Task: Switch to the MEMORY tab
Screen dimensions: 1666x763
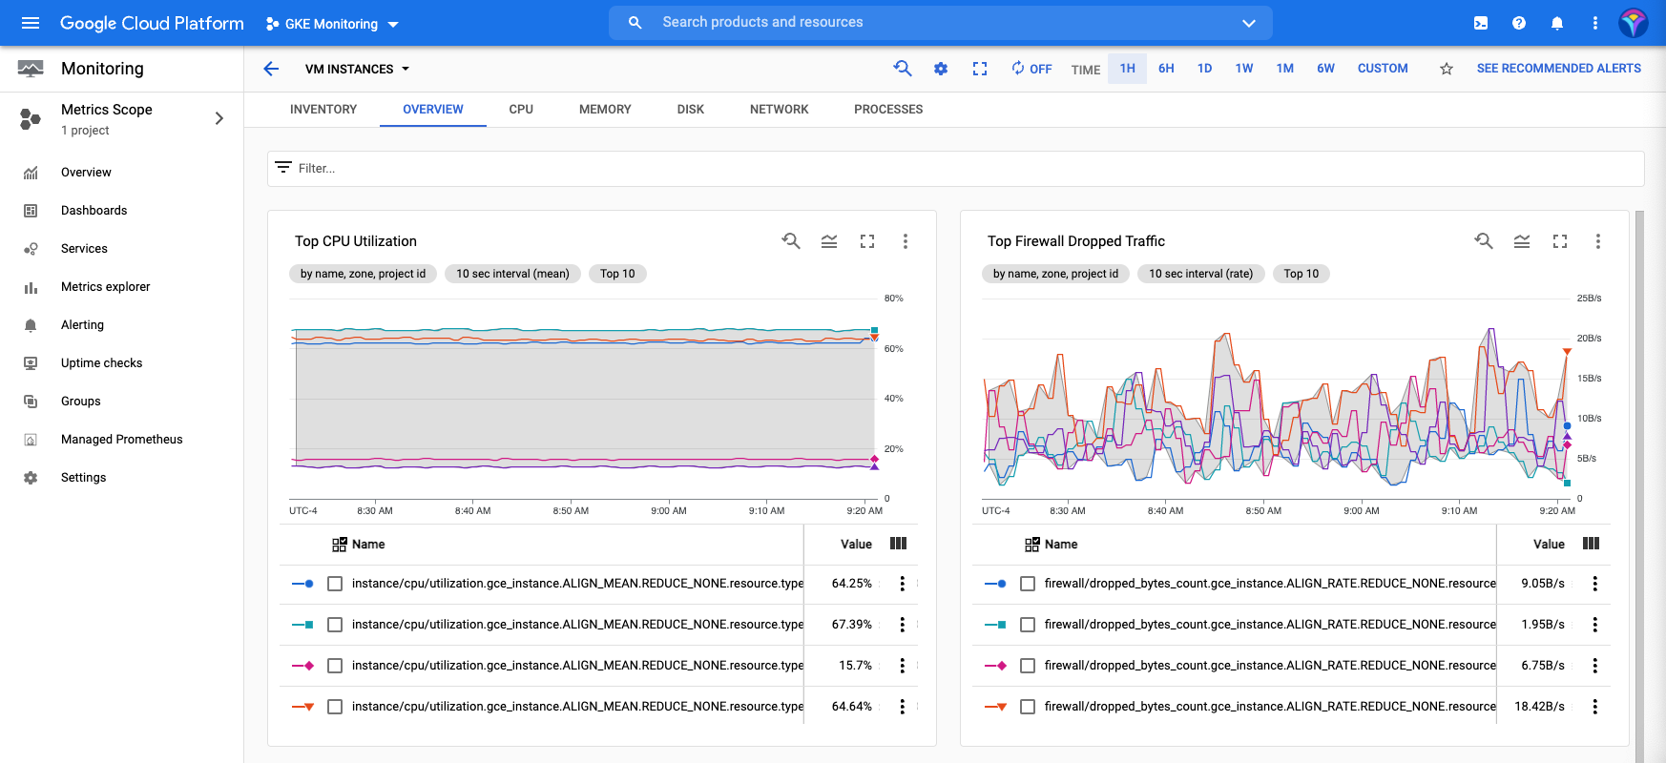Action: [605, 110]
